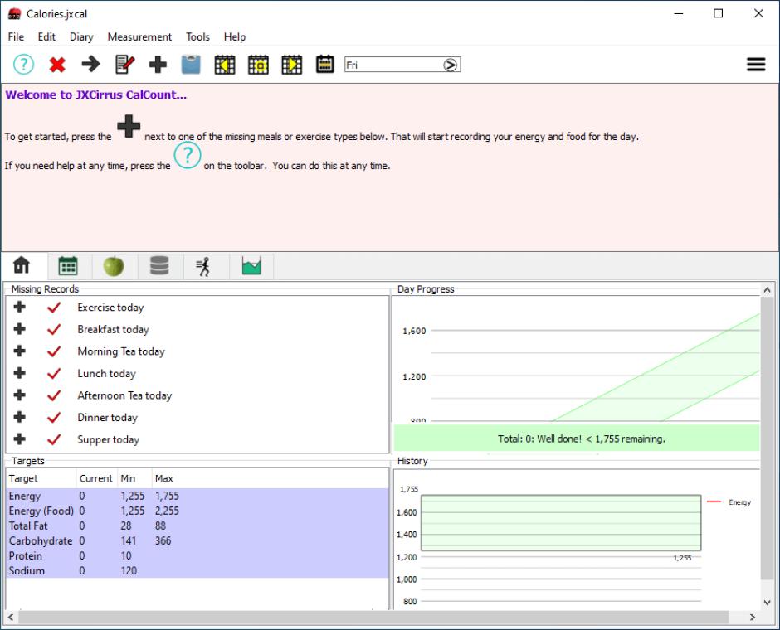Go to next day calendar icon
Image resolution: width=780 pixels, height=630 pixels.
point(291,65)
